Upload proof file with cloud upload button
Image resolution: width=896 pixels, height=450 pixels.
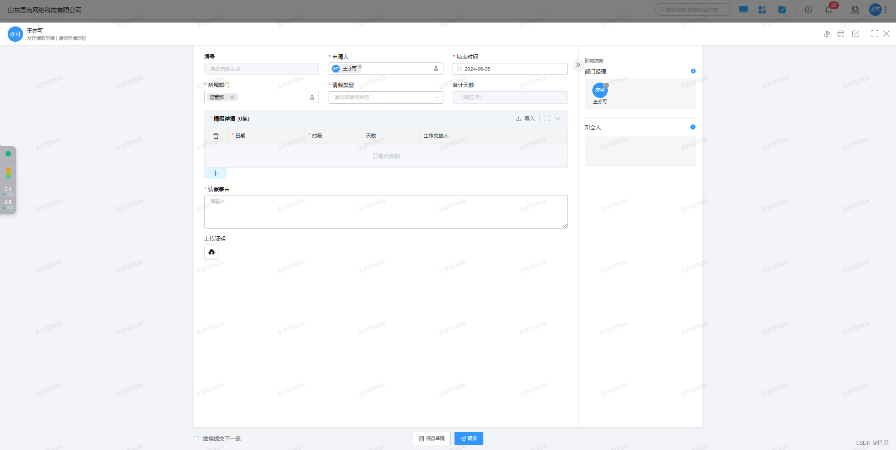pyautogui.click(x=211, y=252)
